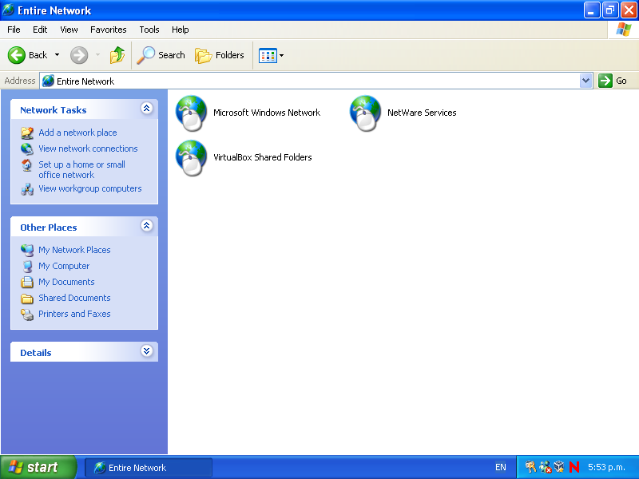Click the Printers and Faxes icon
Viewport: 639px width, 479px height.
click(27, 314)
